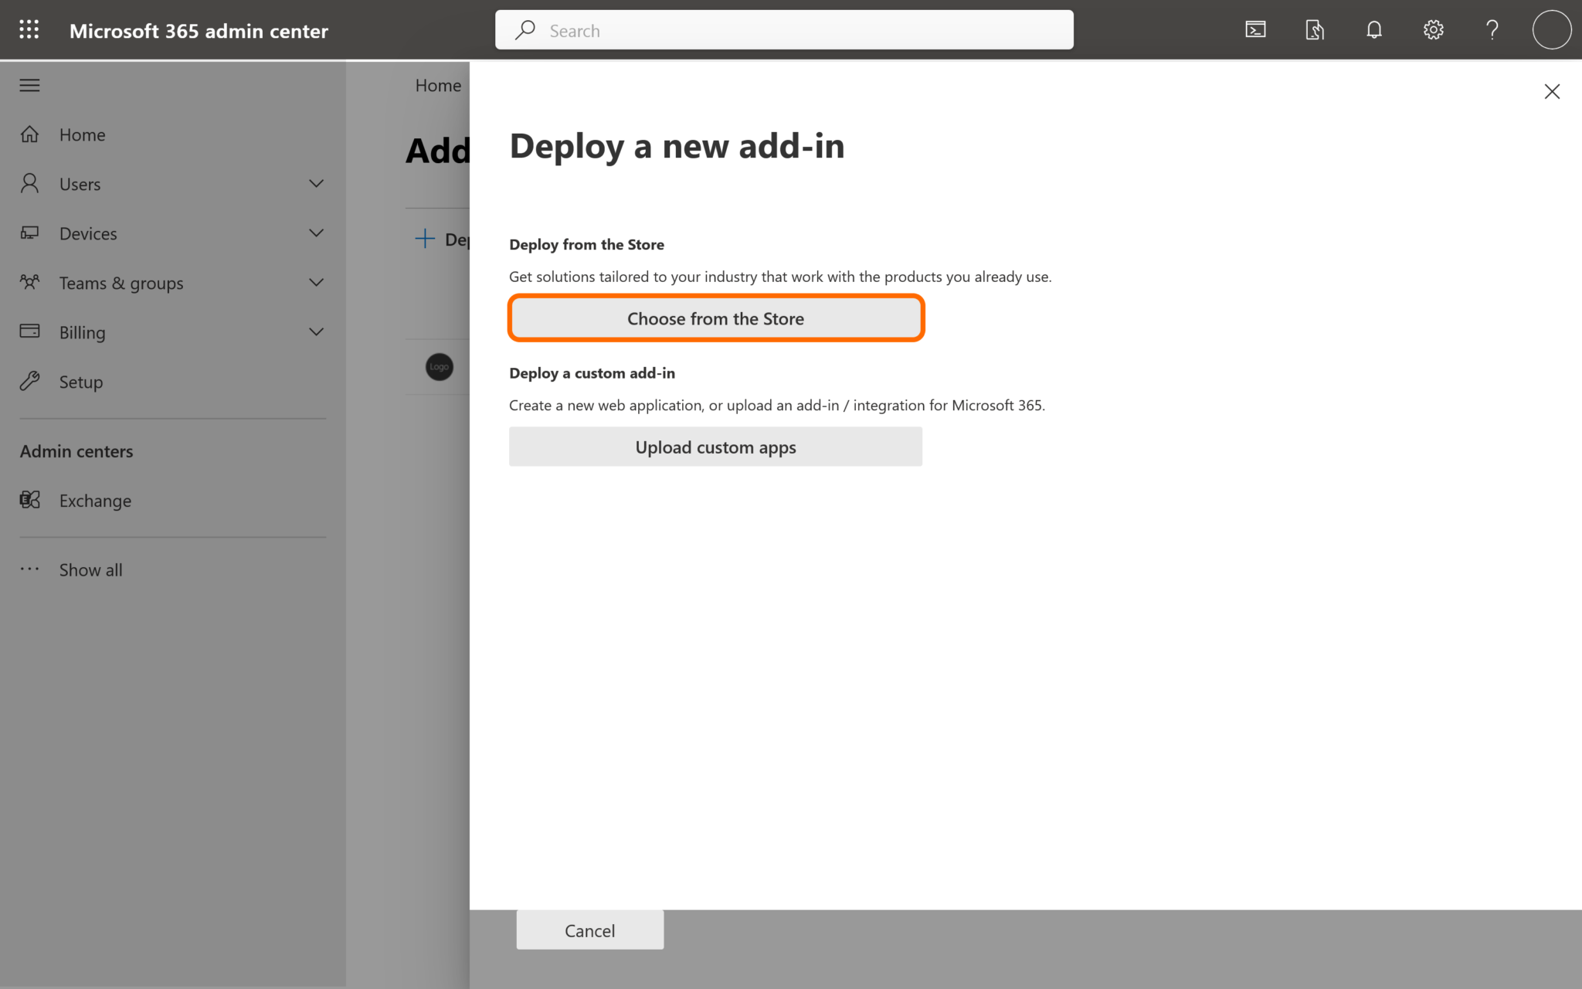The height and width of the screenshot is (989, 1582).
Task: Click Show all admin options
Action: tap(90, 569)
